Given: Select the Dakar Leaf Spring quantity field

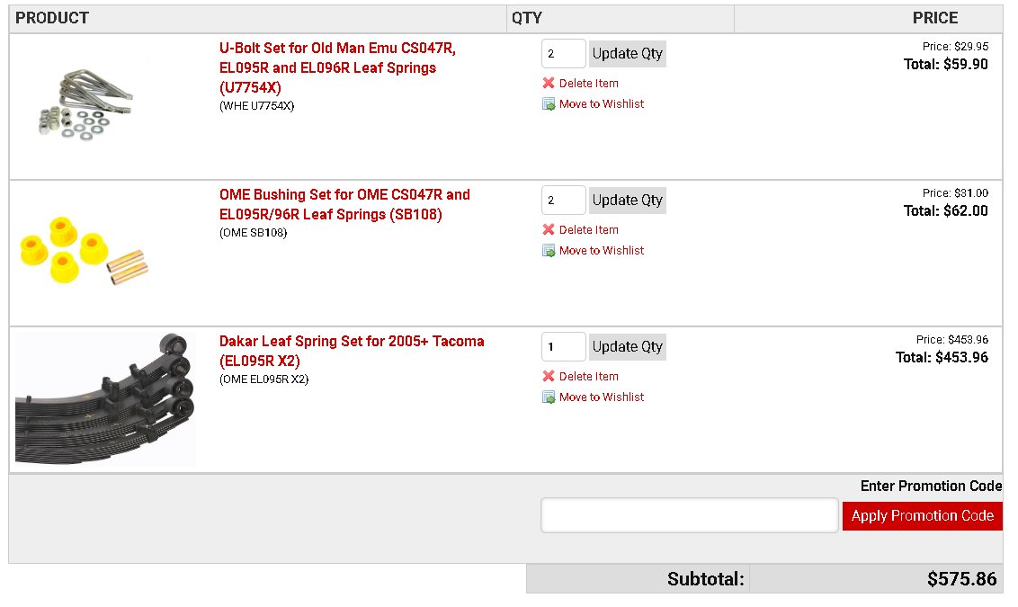Looking at the screenshot, I should (x=564, y=347).
